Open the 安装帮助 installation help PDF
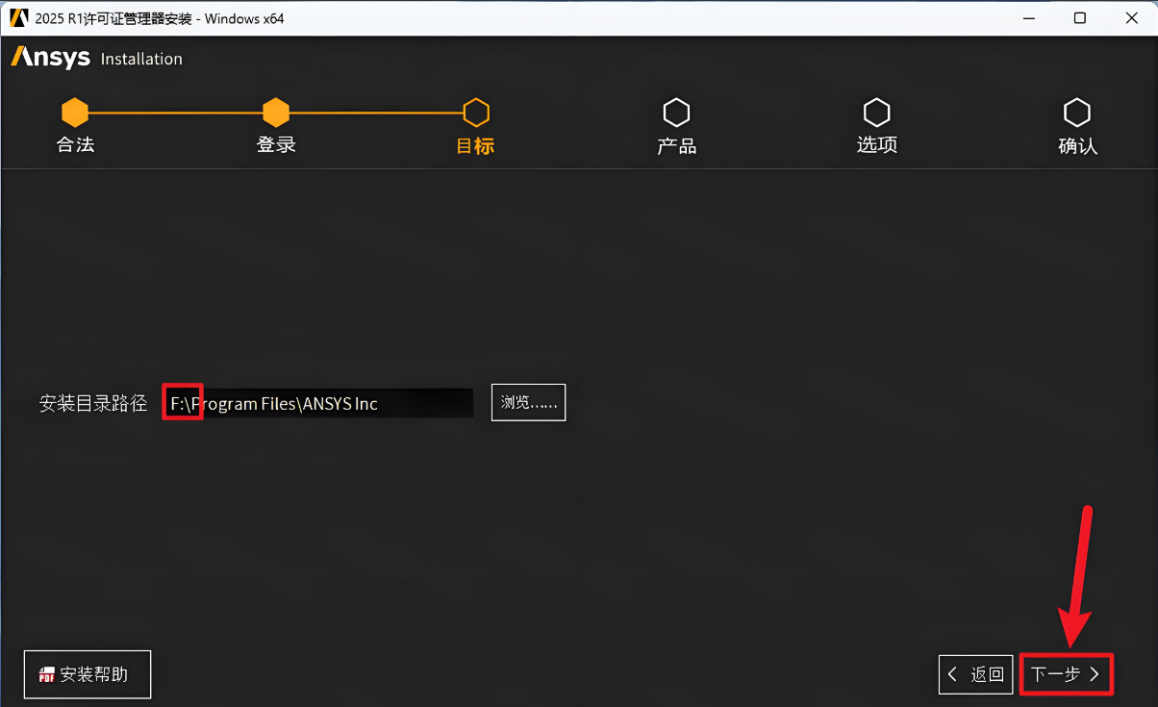Viewport: 1158px width, 707px height. (88, 674)
